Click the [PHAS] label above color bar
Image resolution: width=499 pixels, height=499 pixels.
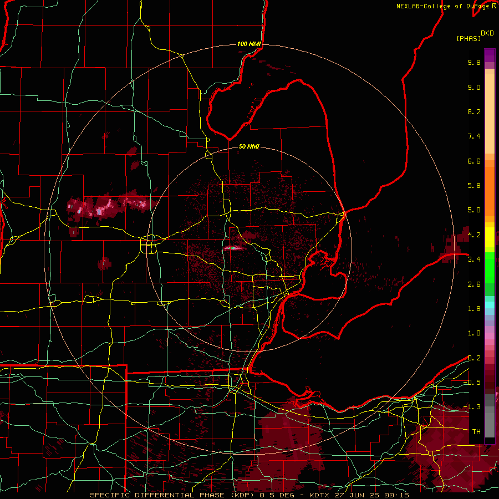click(x=469, y=38)
